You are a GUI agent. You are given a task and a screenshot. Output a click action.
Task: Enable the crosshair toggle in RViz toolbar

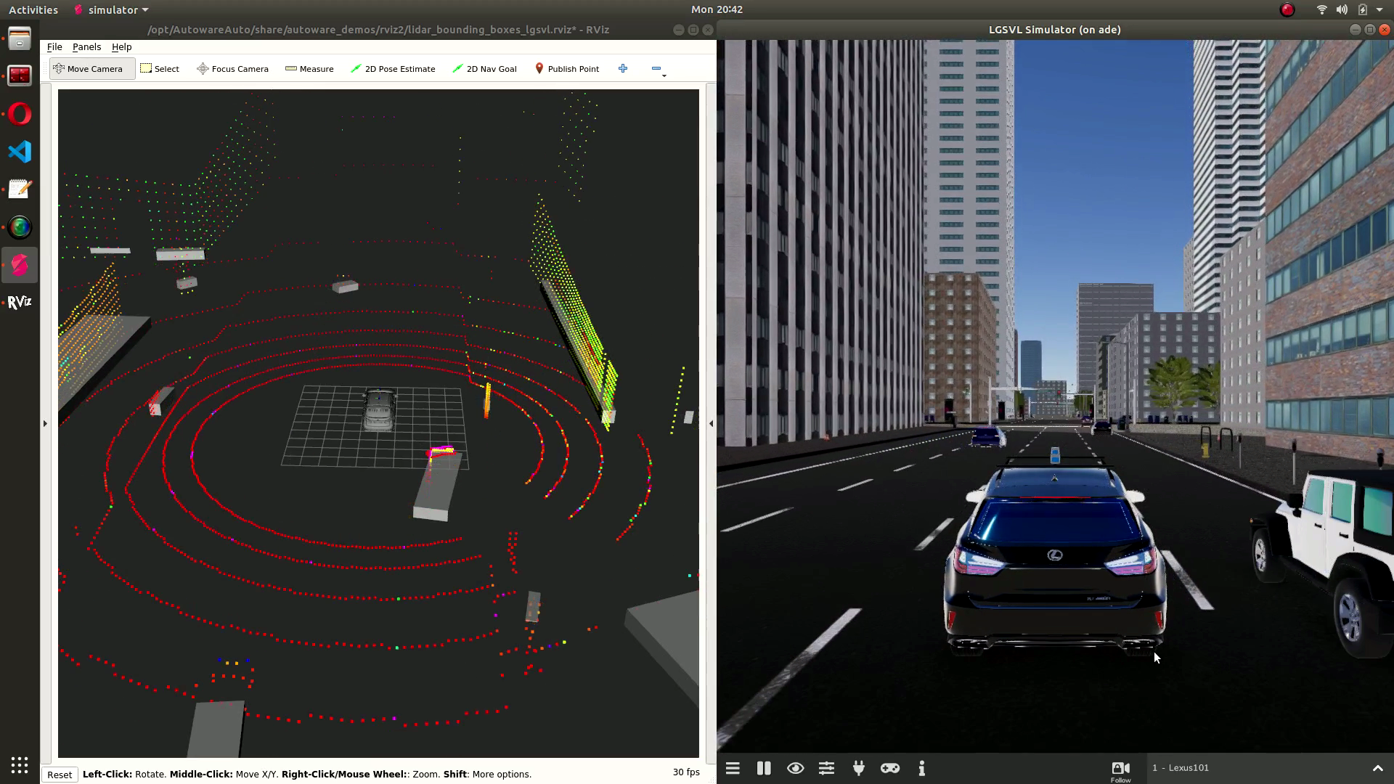pyautogui.click(x=622, y=68)
